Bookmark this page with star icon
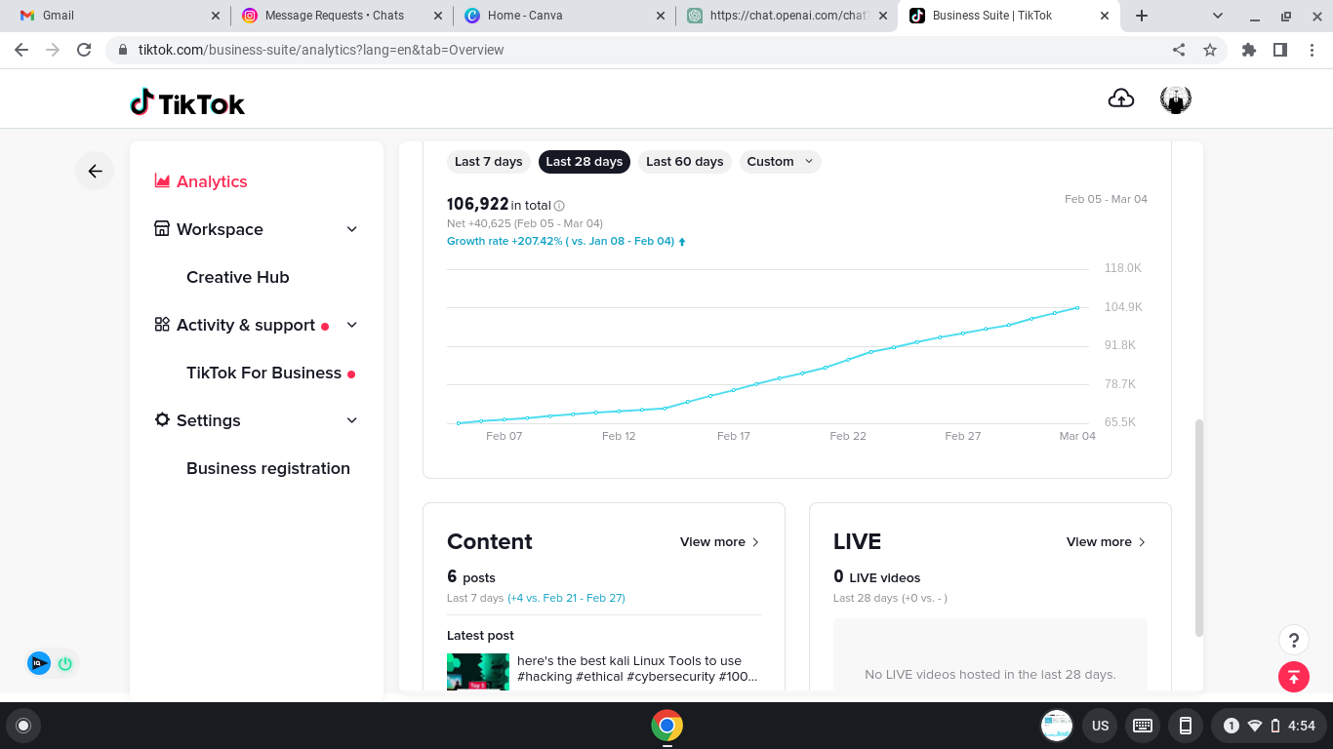 (1210, 50)
